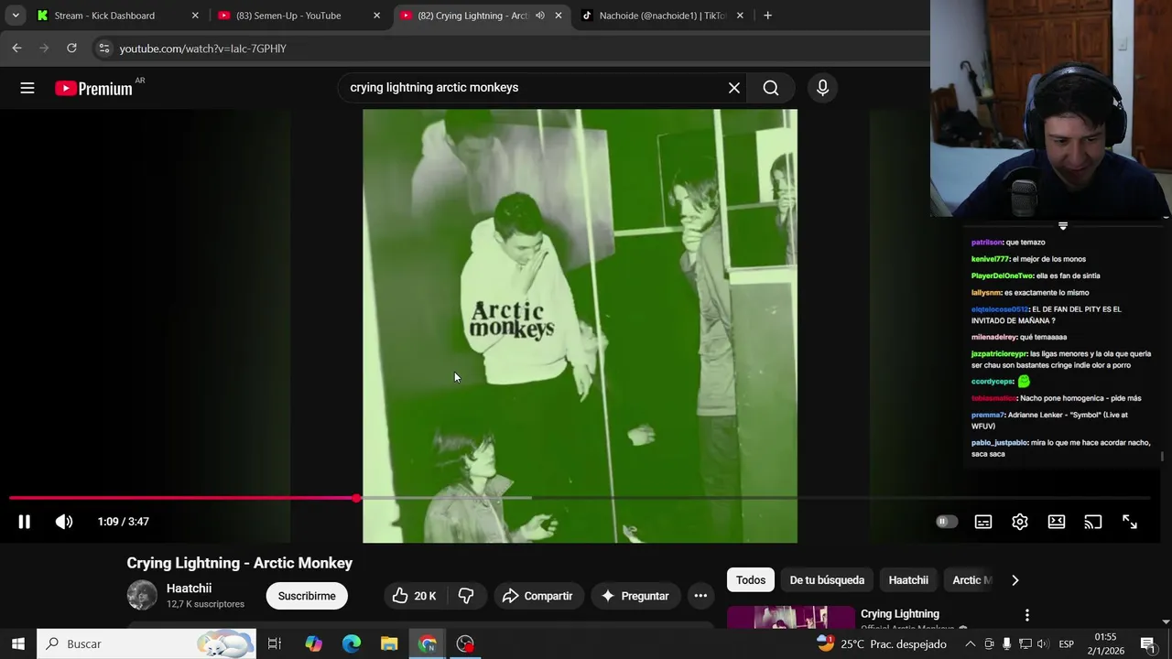This screenshot has width=1172, height=659.
Task: Launch Copilot from the taskbar
Action: (x=313, y=643)
